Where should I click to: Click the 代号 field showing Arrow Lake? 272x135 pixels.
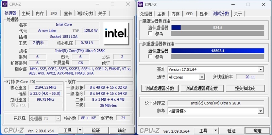point(47,31)
